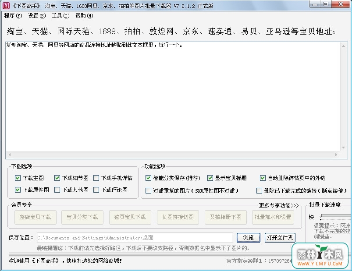
Task: Open the 更多专享功能>>> link
Action: tap(279, 205)
